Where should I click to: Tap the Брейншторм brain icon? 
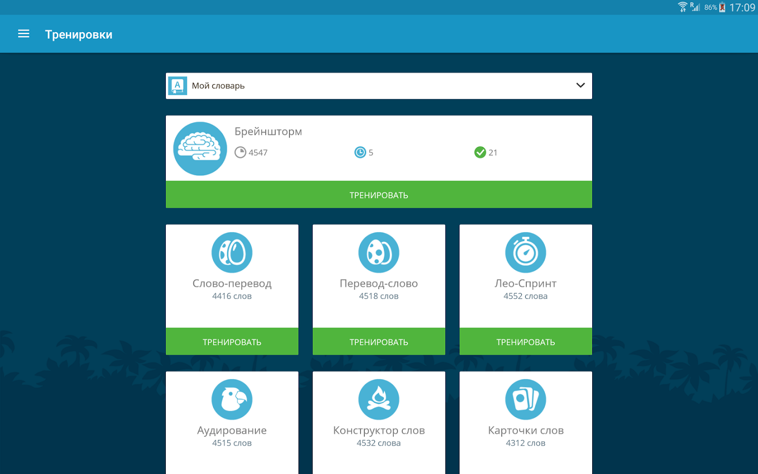click(200, 149)
